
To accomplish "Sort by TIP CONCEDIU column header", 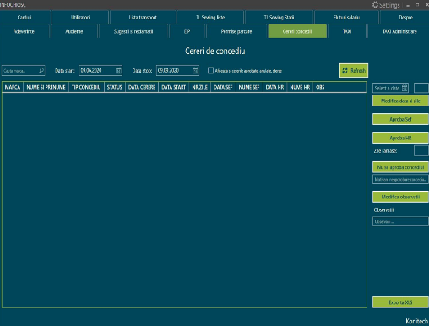I will click(x=86, y=87).
